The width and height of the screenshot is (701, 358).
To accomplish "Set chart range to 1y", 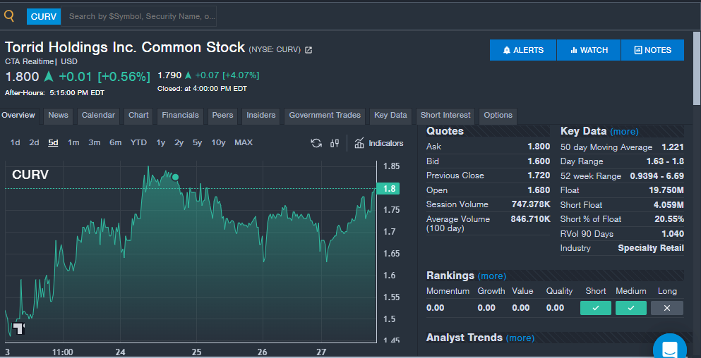I will [160, 143].
